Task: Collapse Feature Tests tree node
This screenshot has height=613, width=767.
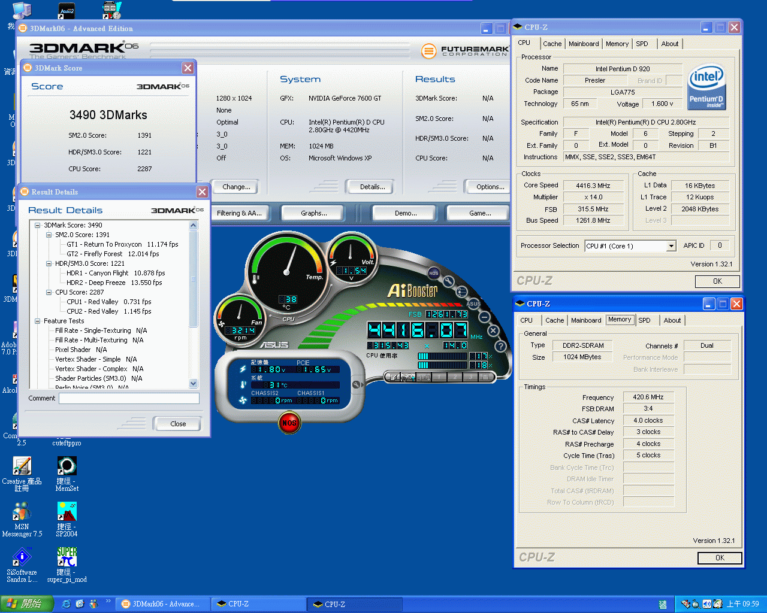Action: (x=37, y=321)
